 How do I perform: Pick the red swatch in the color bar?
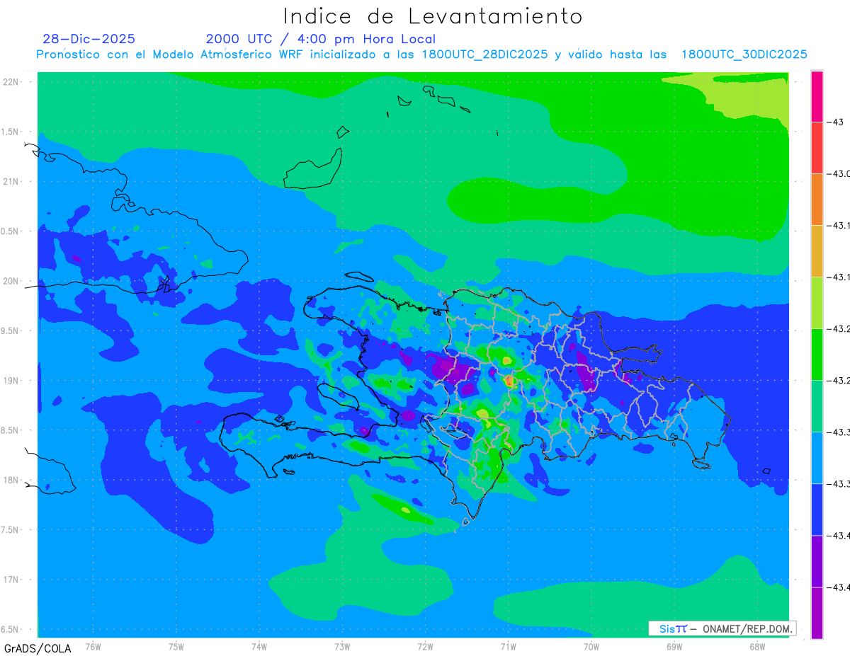(817, 148)
